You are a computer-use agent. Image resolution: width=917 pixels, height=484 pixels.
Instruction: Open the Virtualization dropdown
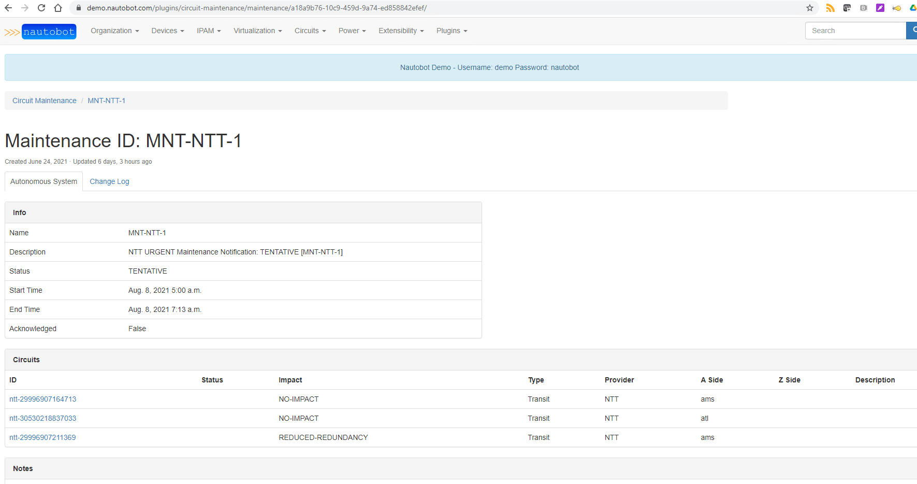(x=258, y=31)
